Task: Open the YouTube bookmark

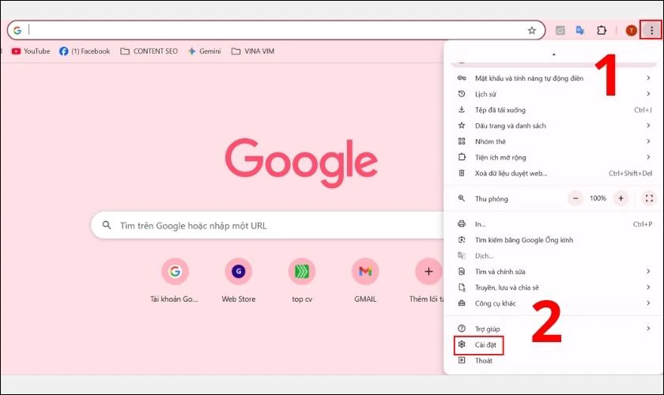Action: (x=31, y=51)
